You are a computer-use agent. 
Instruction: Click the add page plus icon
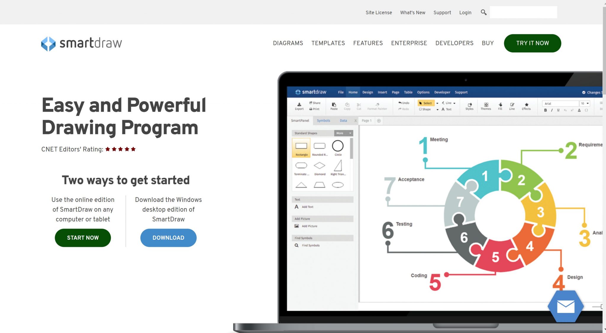[379, 120]
